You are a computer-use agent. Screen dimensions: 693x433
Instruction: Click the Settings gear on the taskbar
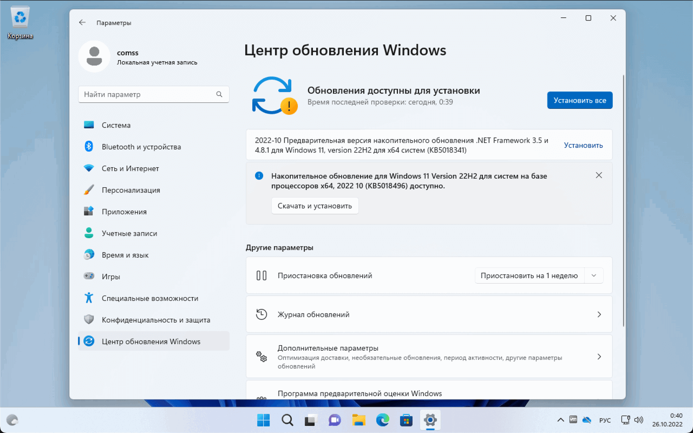click(x=430, y=420)
